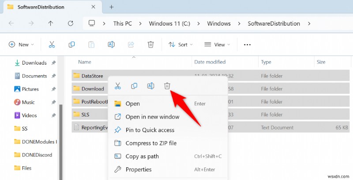353x180 pixels.
Task: Open the New dropdown menu
Action: tap(21, 44)
